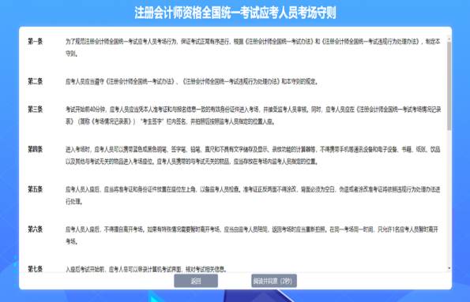This screenshot has height=302, width=470.
Task: Select the 第一条 heading
Action: click(35, 41)
